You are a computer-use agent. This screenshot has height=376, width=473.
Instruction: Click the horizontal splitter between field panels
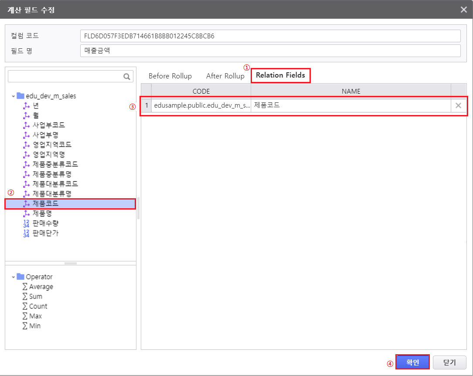tap(71, 263)
